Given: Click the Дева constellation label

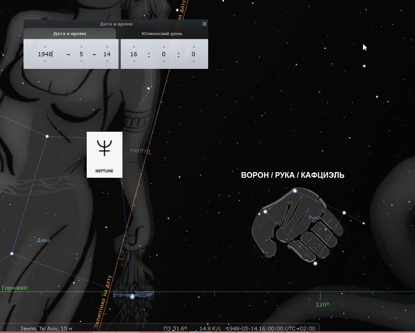Looking at the screenshot, I should 43,240.
